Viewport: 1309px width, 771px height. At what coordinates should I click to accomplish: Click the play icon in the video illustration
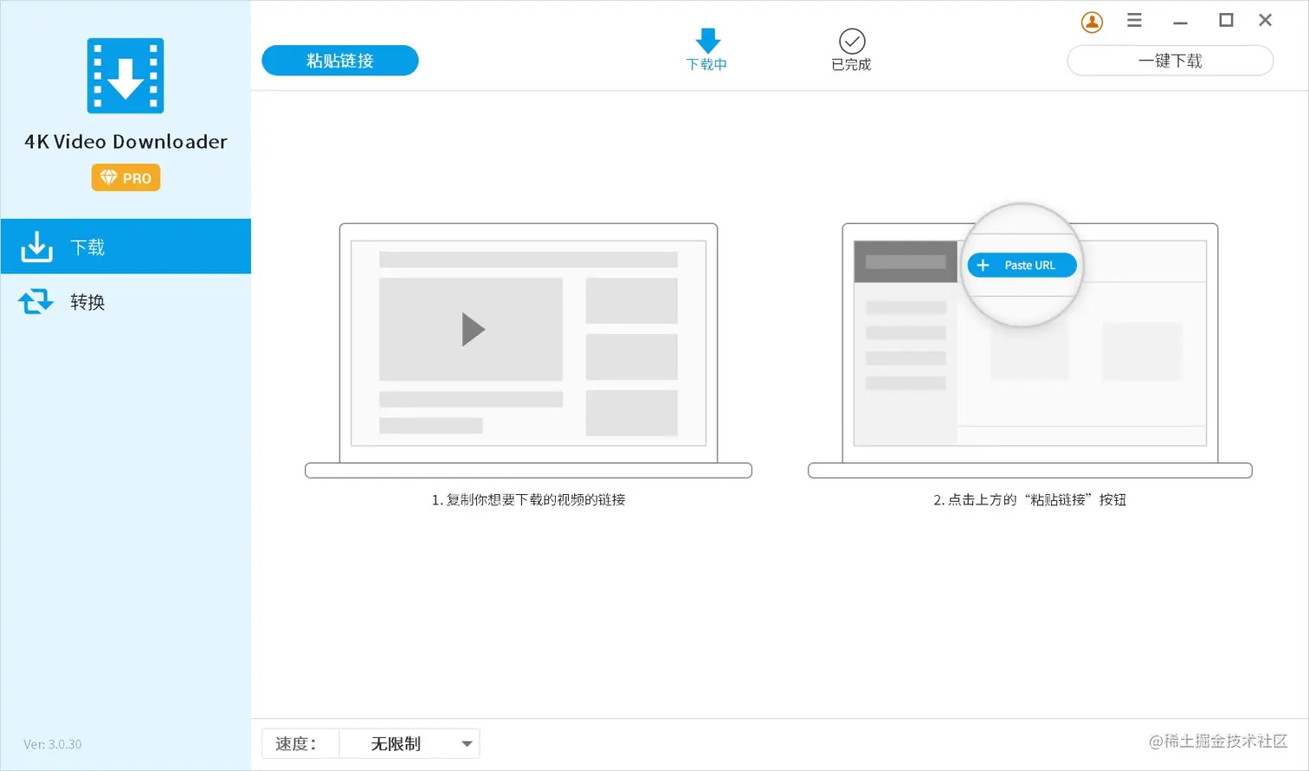473,330
